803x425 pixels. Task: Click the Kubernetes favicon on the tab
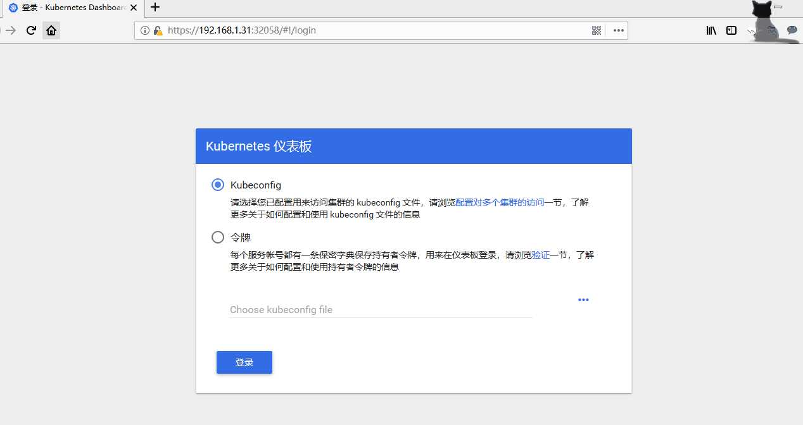coord(13,8)
